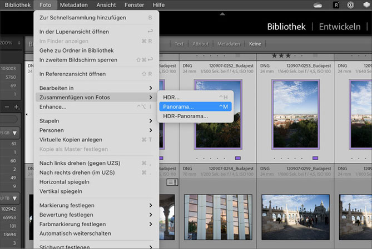Expand the Bearbeiten in submenu
The height and width of the screenshot is (249, 372).
click(x=96, y=88)
